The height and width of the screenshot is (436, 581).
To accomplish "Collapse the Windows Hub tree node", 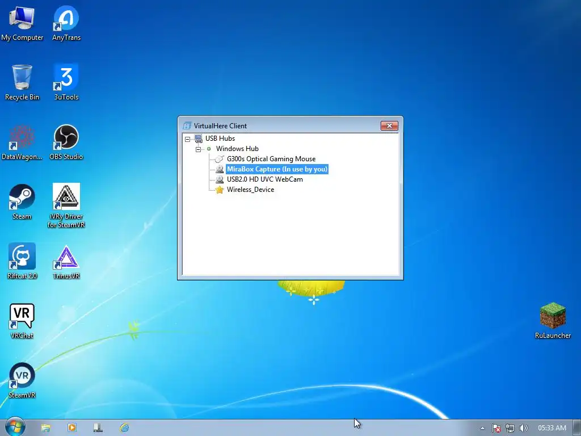I will pos(198,149).
